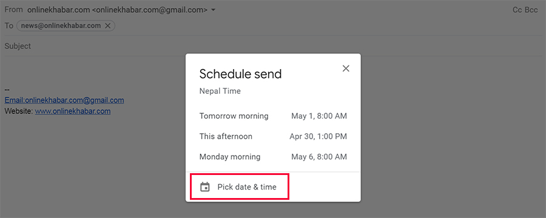
Task: Open the onlinekhabar.com@gmail.com email link
Action: click(x=64, y=101)
